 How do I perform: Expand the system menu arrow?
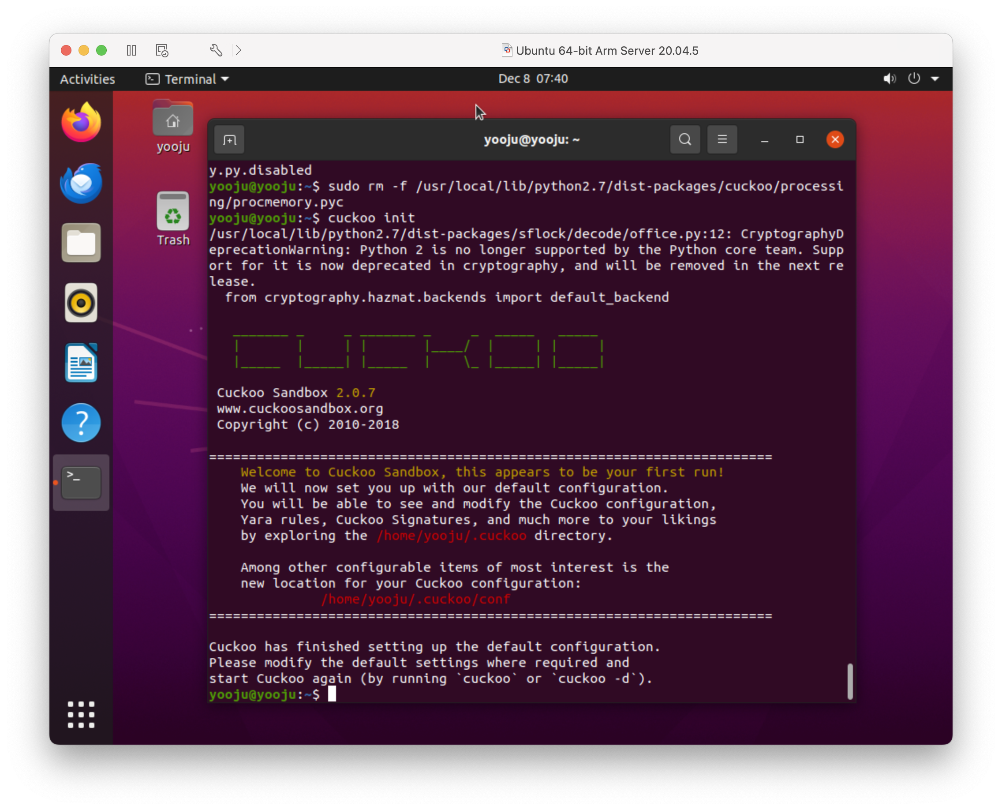point(935,79)
